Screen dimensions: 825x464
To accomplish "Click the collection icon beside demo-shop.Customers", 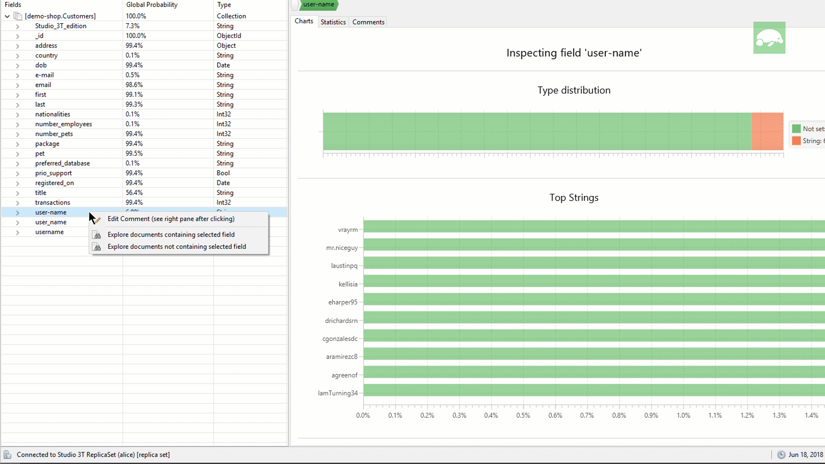I will pyautogui.click(x=18, y=16).
